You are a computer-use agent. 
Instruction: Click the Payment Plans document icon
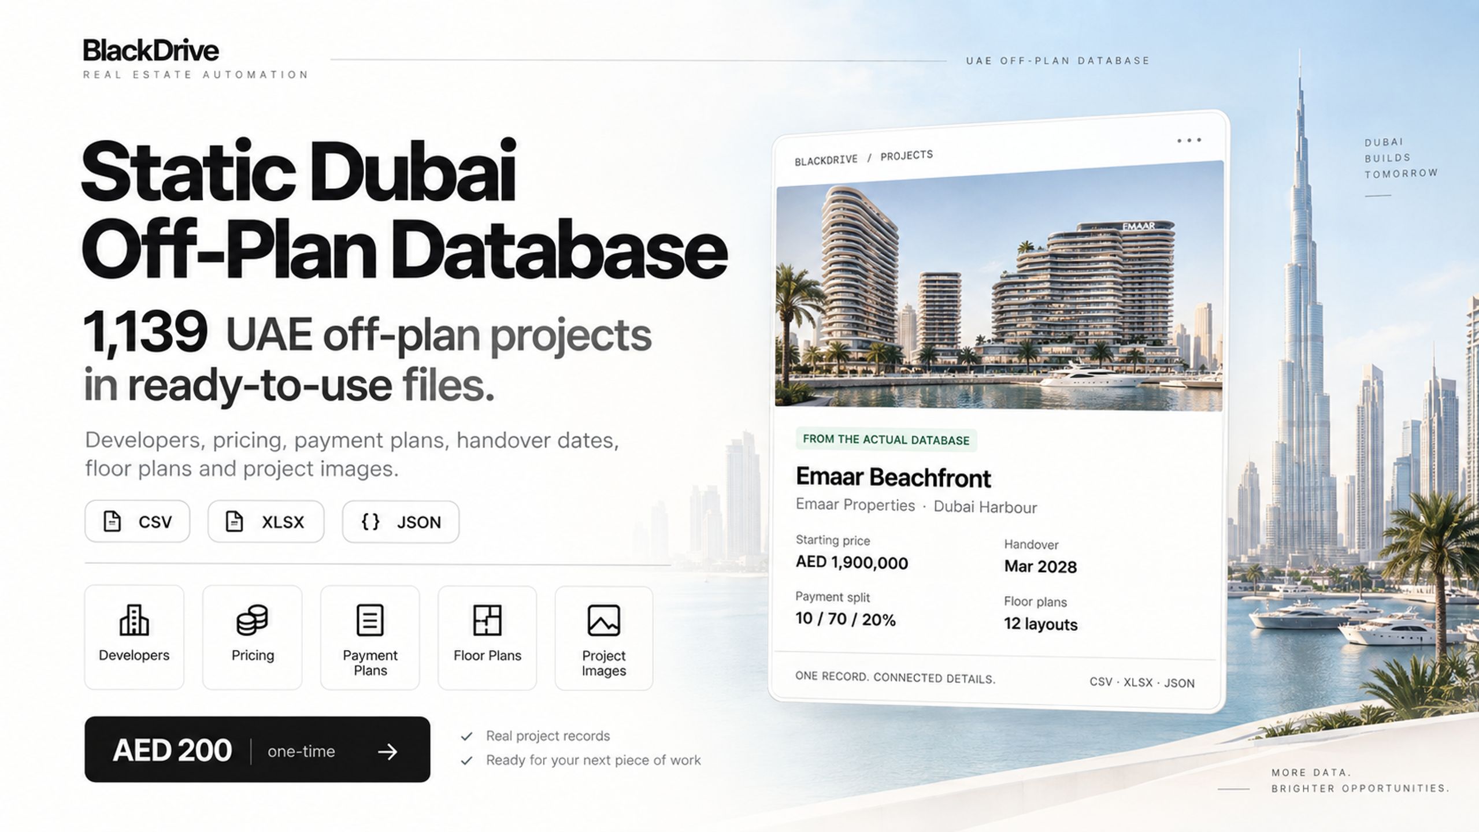coord(370,621)
